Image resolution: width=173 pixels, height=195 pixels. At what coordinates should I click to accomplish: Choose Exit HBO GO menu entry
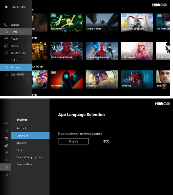(x=16, y=74)
